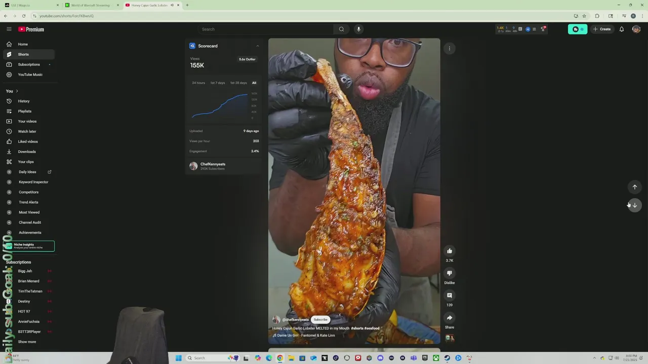Image resolution: width=648 pixels, height=364 pixels.
Task: Open History in the sidebar
Action: click(28, 101)
